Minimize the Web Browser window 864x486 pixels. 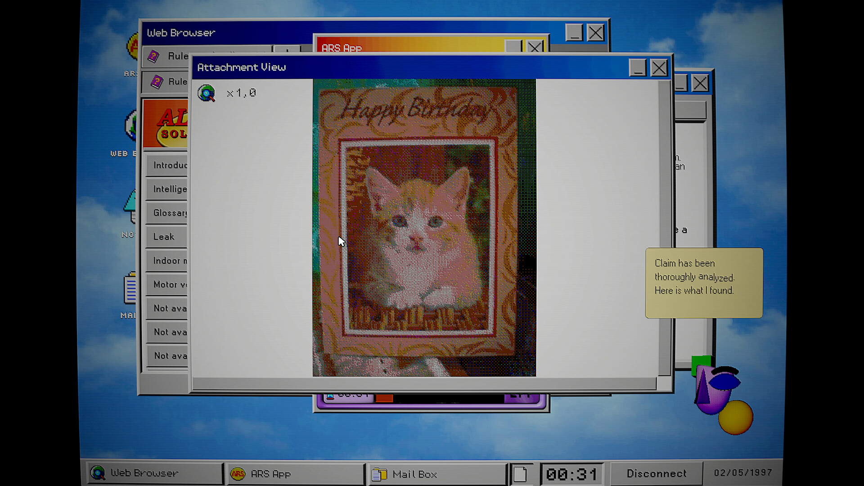point(574,32)
